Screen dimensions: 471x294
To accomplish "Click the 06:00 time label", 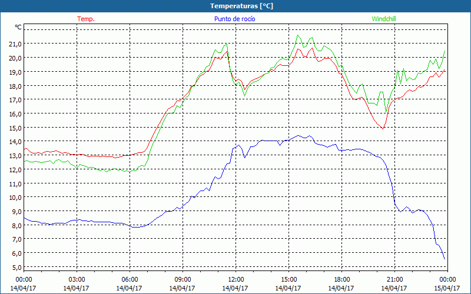I will pyautogui.click(x=130, y=280).
